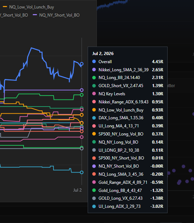Viewport: 194px width, 223px height.
Task: Select GOLD_Short_VX_2.47.45 tooltip entry
Action: pos(121,86)
